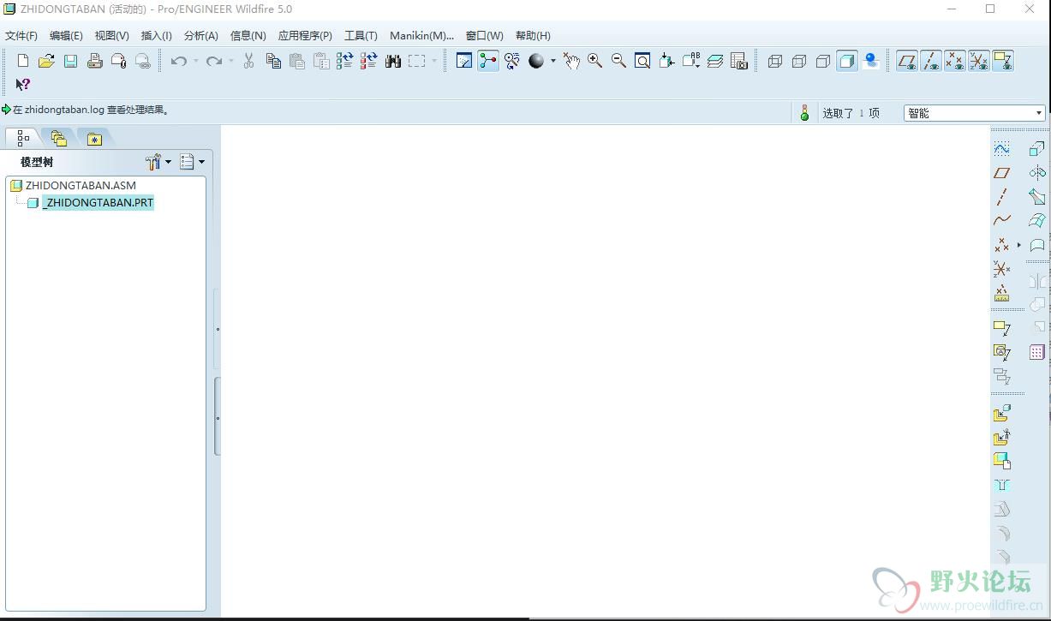Print the model using printer icon

95,61
